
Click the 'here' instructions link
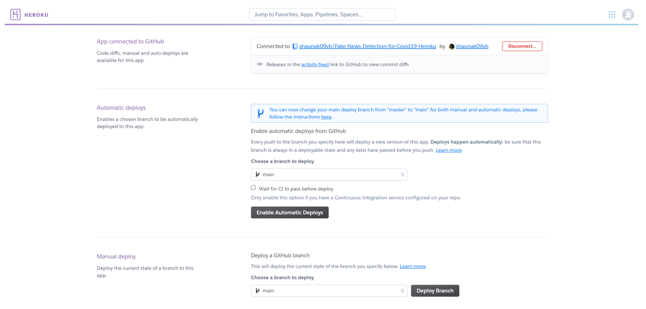point(326,117)
